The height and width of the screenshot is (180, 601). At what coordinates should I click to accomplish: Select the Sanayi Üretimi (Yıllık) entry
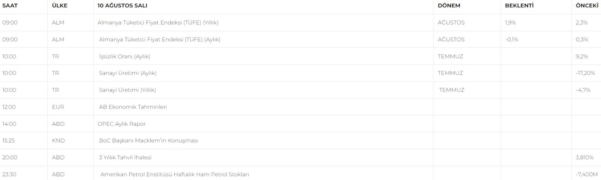[127, 90]
